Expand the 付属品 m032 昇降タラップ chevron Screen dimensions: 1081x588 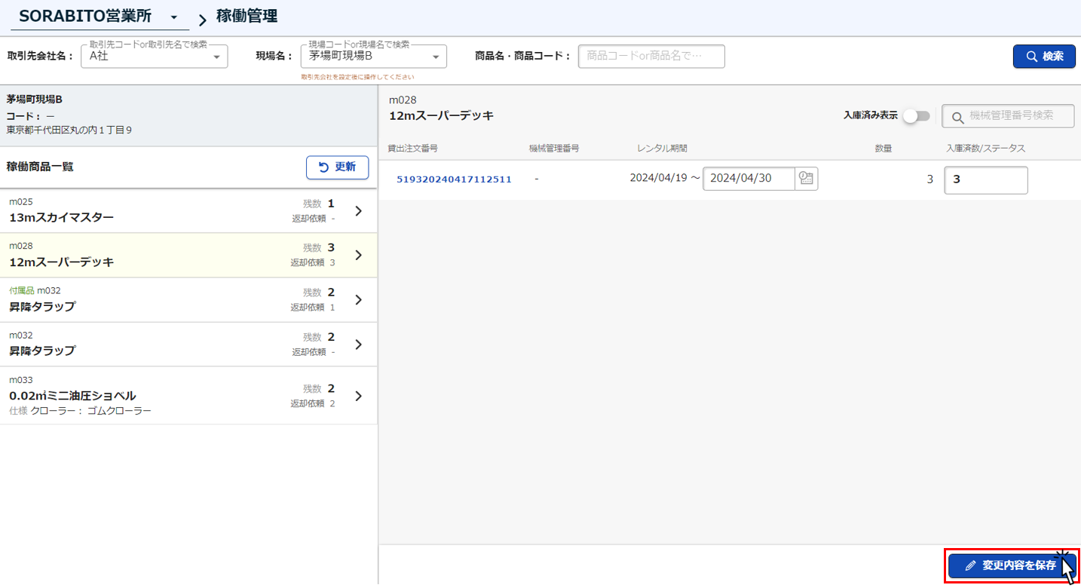click(359, 300)
